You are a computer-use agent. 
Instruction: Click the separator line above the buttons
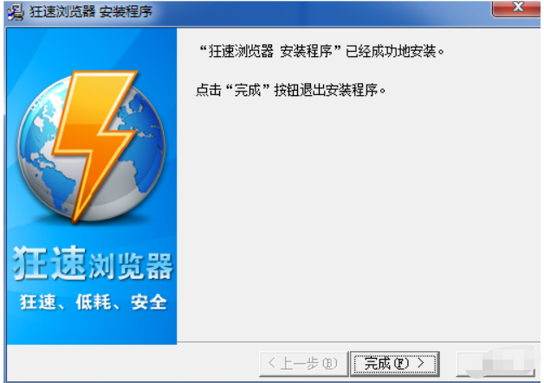[359, 342]
